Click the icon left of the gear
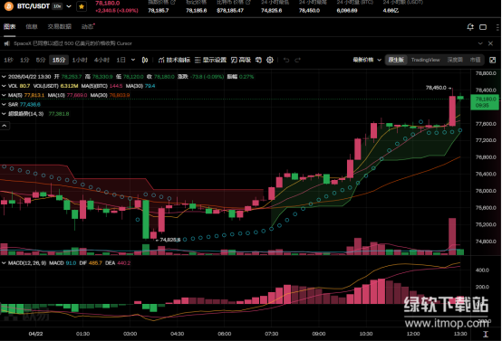502x341 pixels. tap(258, 60)
